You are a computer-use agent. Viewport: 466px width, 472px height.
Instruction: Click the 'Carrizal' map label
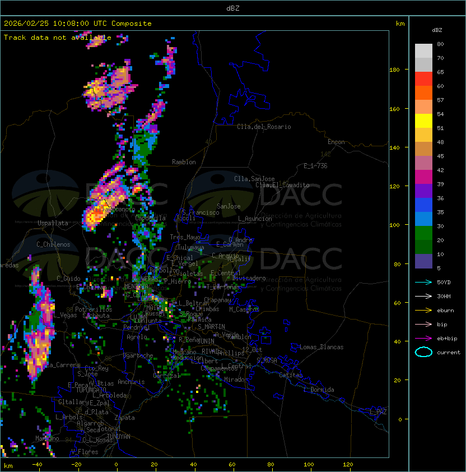click(x=166, y=376)
